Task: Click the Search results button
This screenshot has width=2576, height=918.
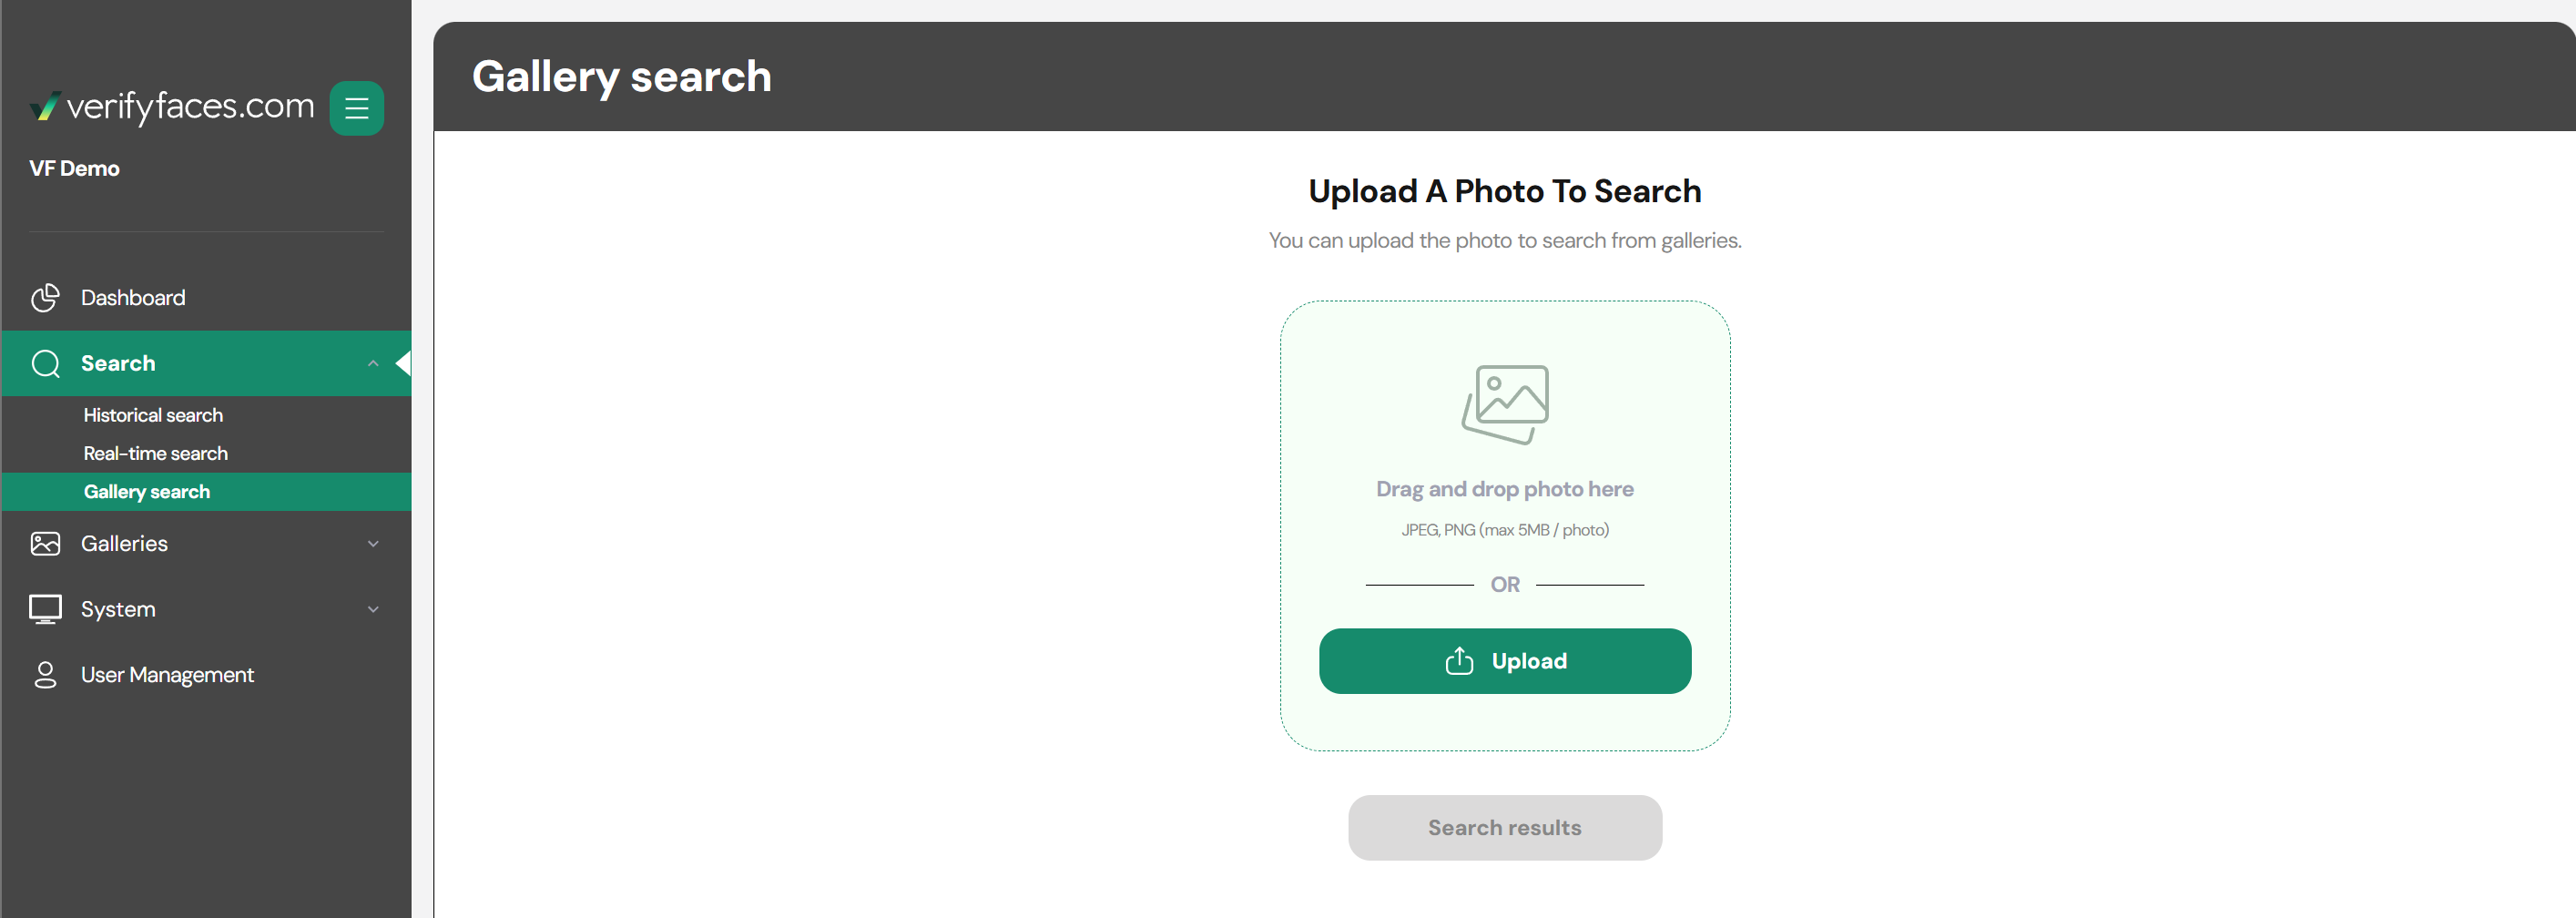Action: pyautogui.click(x=1504, y=827)
